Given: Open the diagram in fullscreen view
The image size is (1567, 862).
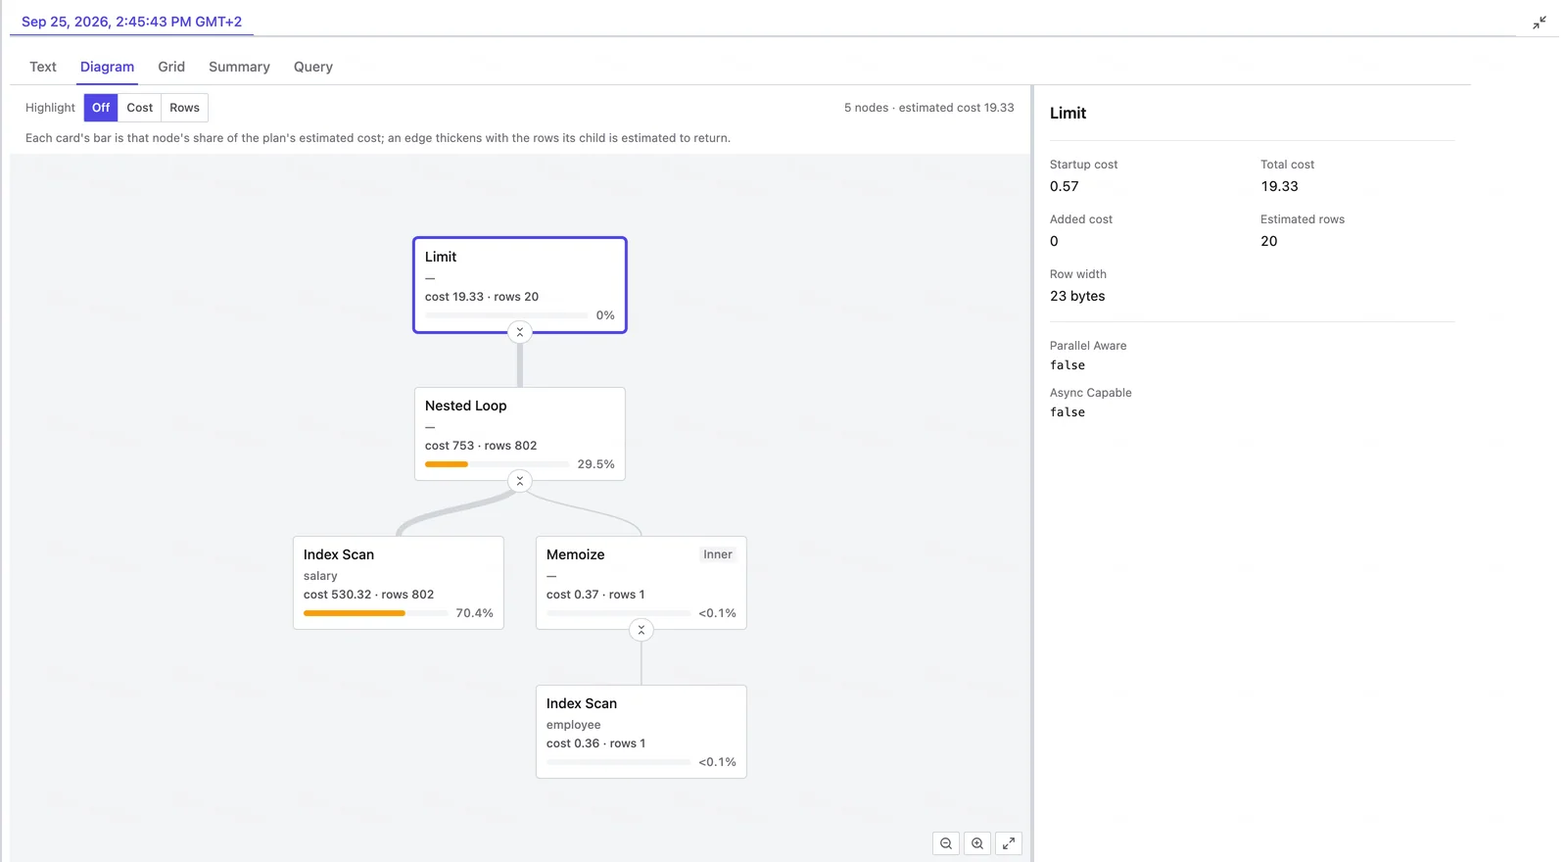Looking at the screenshot, I should tap(1009, 843).
